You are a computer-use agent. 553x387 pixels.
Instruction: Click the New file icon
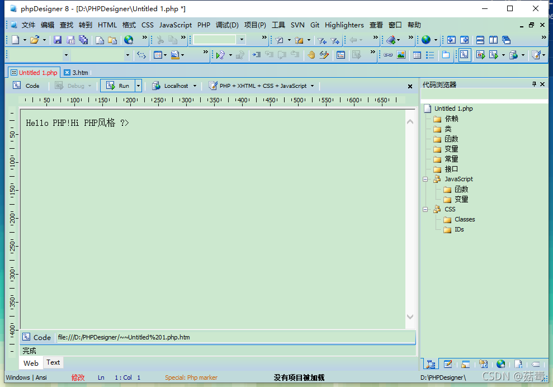[x=16, y=40]
